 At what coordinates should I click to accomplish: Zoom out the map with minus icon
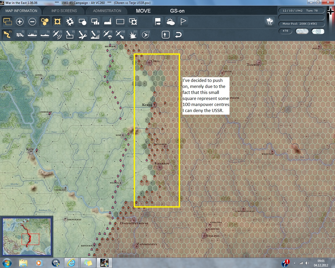tap(32, 21)
